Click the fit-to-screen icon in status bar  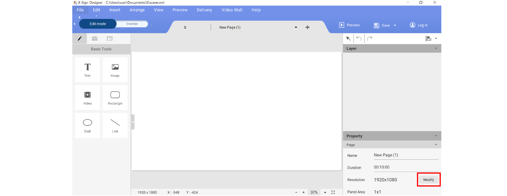click(333, 192)
